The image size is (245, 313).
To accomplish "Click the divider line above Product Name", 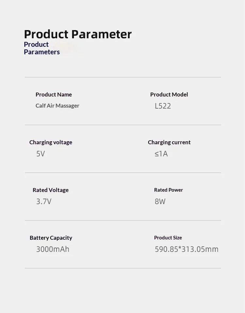I will click(x=123, y=77).
